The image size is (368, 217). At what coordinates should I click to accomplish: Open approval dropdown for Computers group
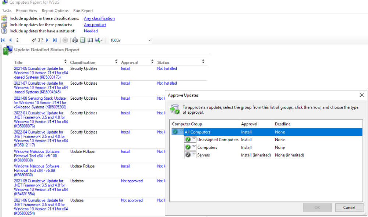(x=190, y=147)
